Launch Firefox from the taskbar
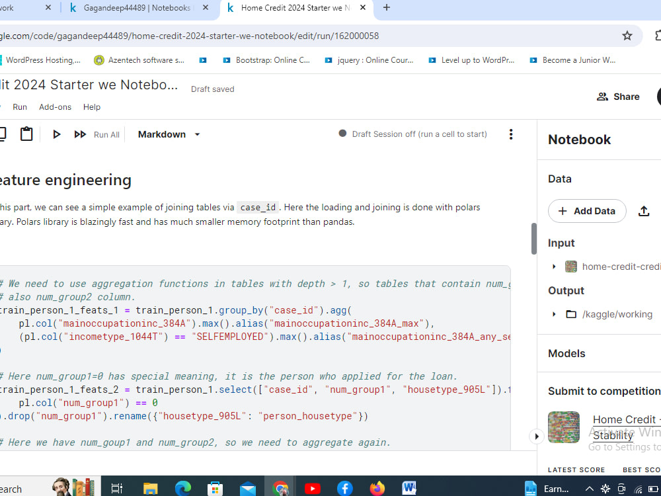 pyautogui.click(x=377, y=488)
